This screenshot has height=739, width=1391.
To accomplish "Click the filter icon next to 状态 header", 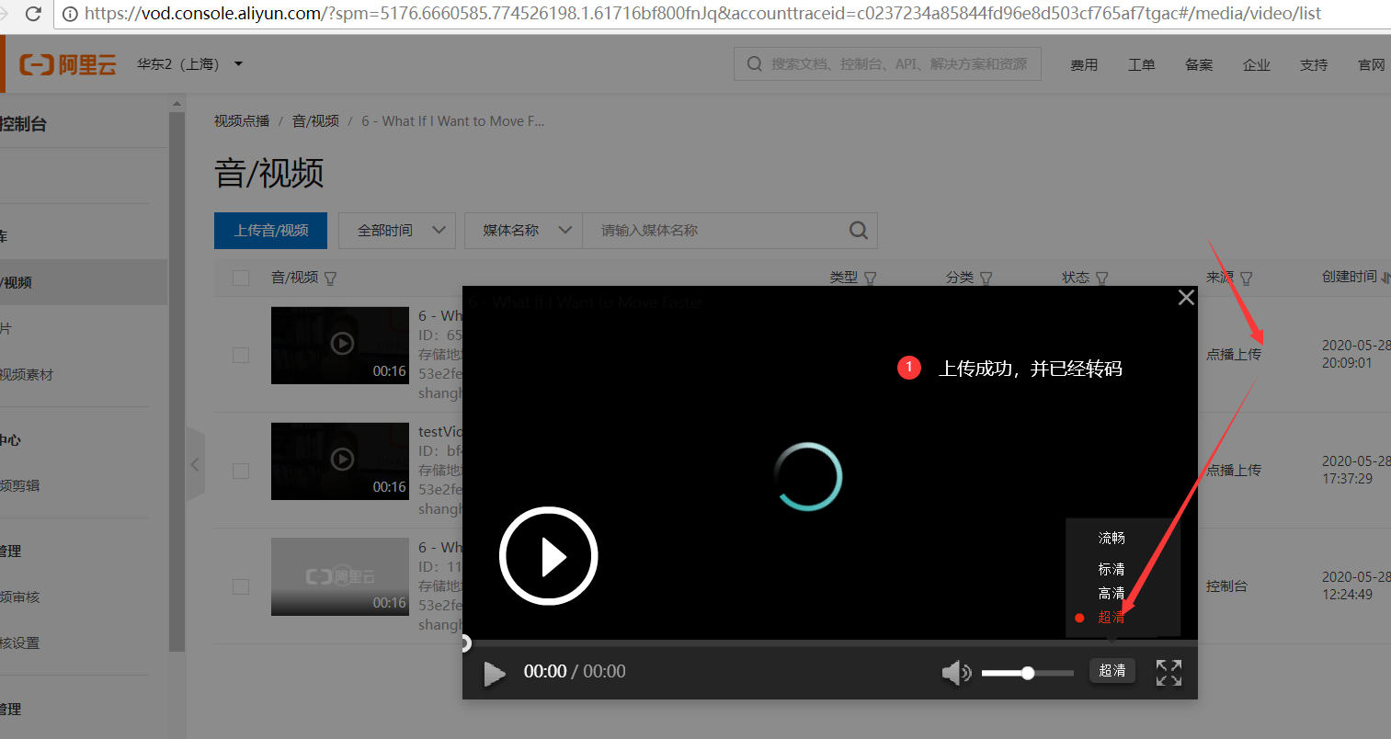I will coord(1102,279).
